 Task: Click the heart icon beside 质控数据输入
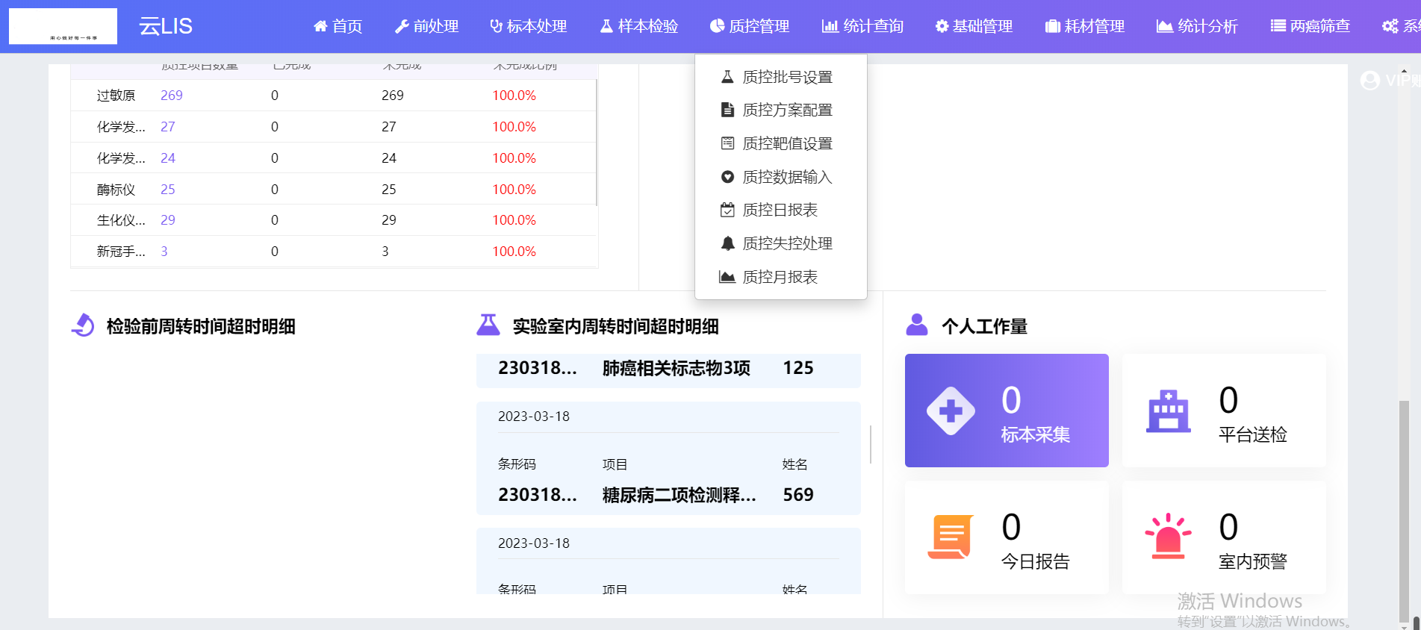(727, 177)
